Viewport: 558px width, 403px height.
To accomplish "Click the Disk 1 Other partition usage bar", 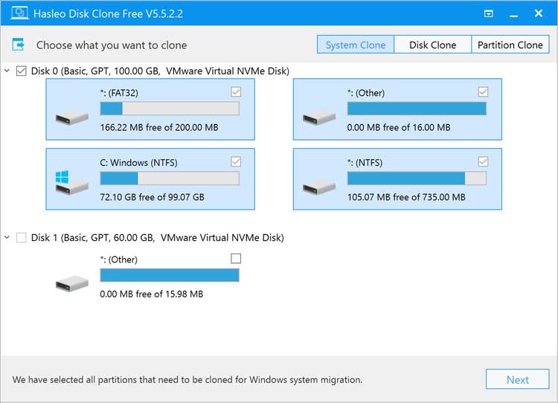I will [170, 275].
